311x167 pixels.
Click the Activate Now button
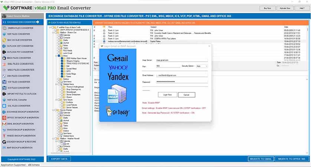click(x=285, y=8)
